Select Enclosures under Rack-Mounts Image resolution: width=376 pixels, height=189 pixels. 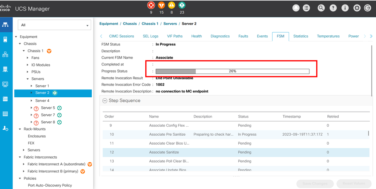[37, 136]
